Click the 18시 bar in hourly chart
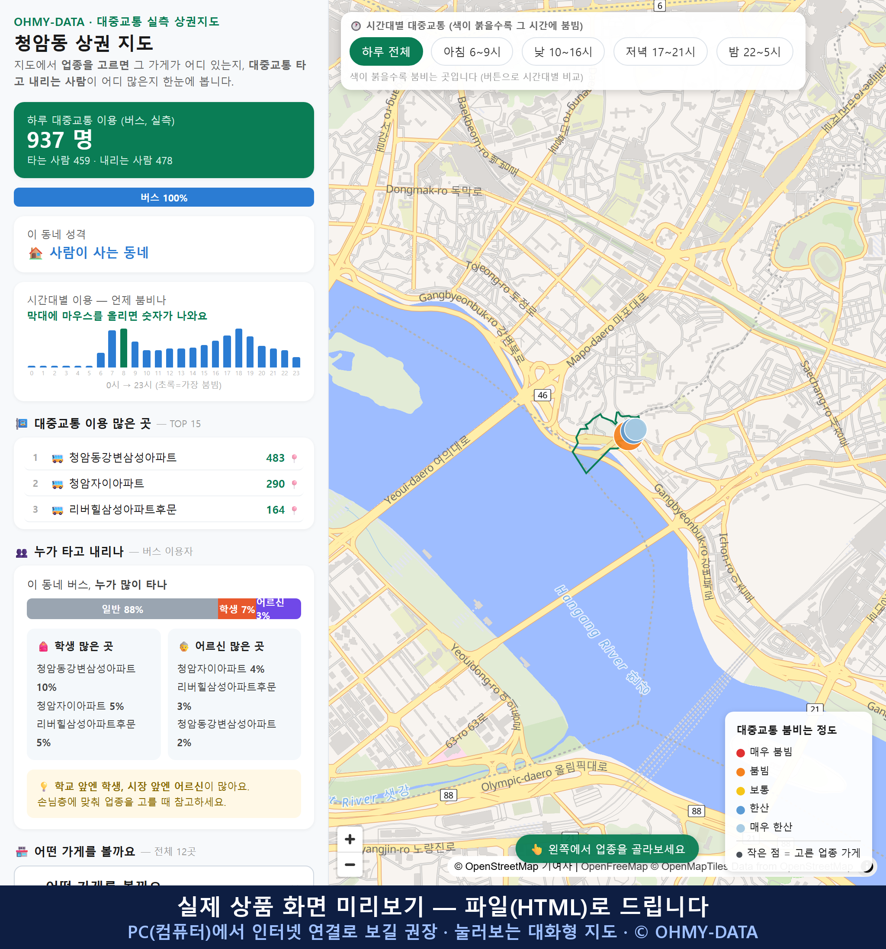Viewport: 886px width, 949px height. coord(239,348)
